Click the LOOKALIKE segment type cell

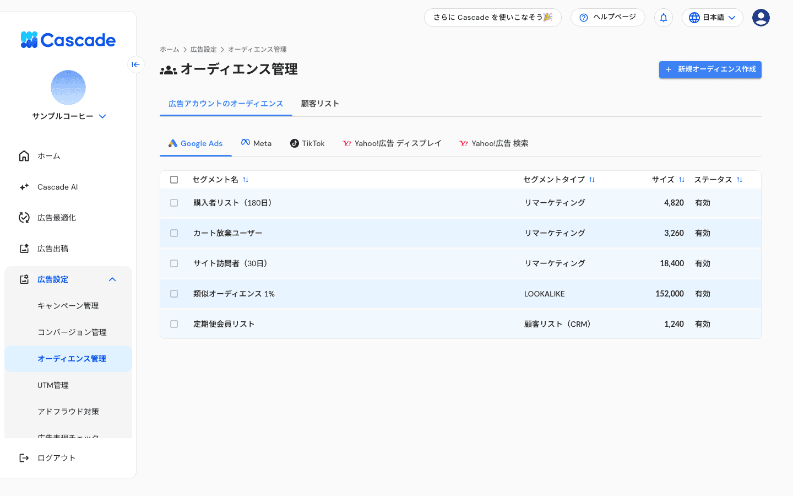(x=545, y=294)
